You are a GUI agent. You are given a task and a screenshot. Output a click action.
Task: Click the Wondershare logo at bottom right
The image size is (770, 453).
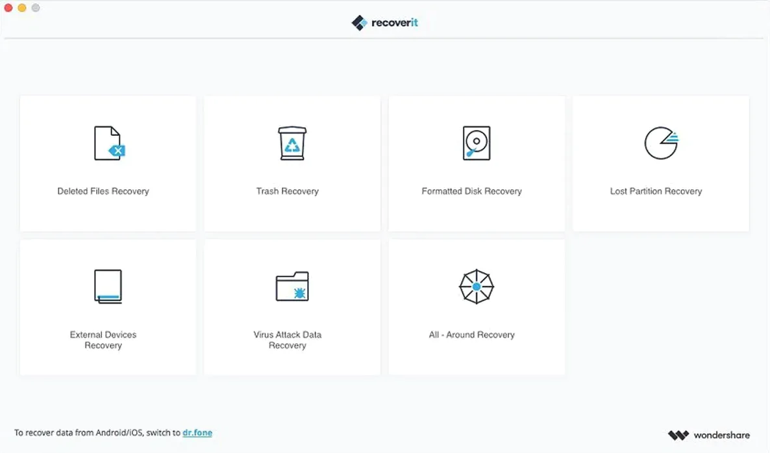click(708, 435)
